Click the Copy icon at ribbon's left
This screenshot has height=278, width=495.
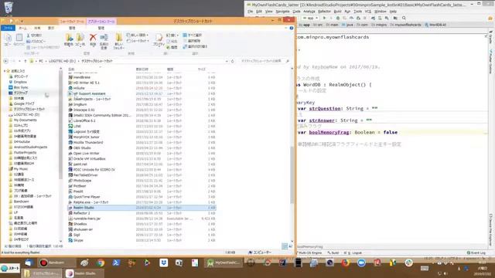(8, 38)
